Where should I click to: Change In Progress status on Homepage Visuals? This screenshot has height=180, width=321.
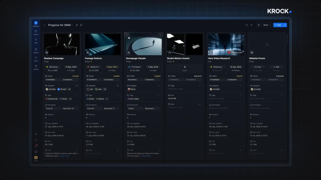point(135,67)
